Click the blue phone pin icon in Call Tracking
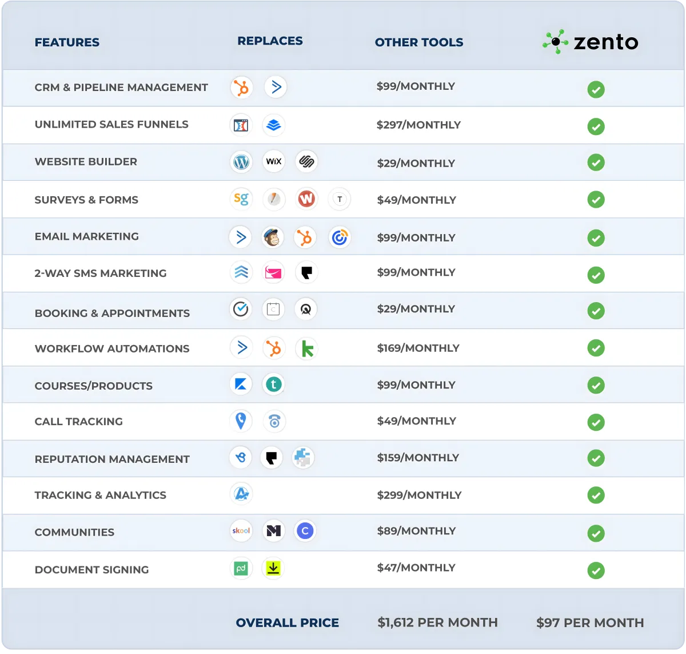Image resolution: width=686 pixels, height=654 pixels. coord(241,421)
